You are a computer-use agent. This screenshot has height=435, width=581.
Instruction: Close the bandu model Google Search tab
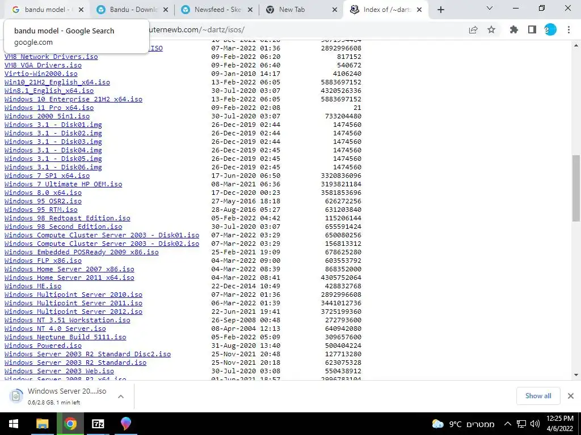click(81, 10)
